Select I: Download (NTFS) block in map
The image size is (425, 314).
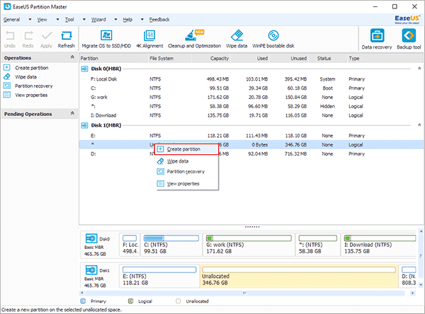click(x=379, y=245)
